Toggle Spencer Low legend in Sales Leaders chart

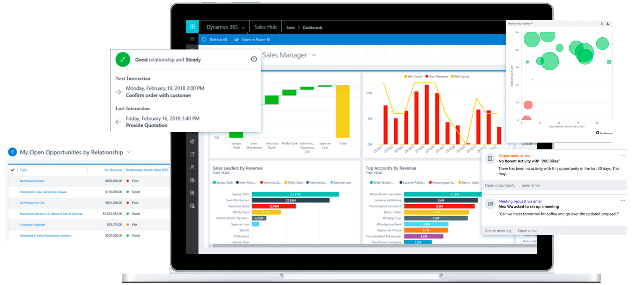(x=341, y=182)
